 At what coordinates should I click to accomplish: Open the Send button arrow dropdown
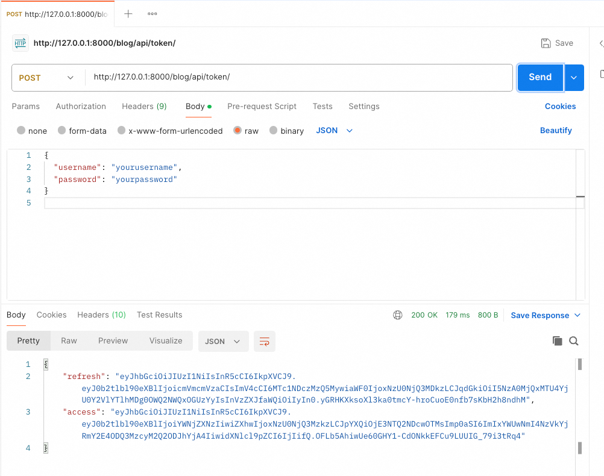[x=574, y=78]
